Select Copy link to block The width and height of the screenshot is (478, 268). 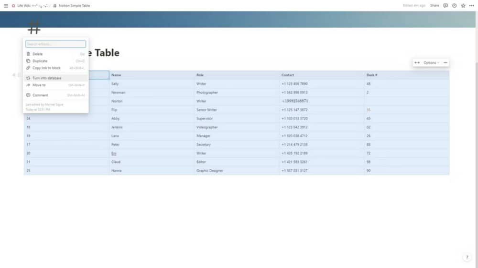(x=46, y=68)
